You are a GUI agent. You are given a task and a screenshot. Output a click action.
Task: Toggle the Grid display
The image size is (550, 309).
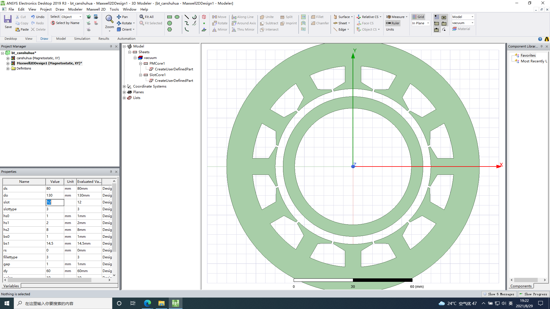[x=418, y=17]
